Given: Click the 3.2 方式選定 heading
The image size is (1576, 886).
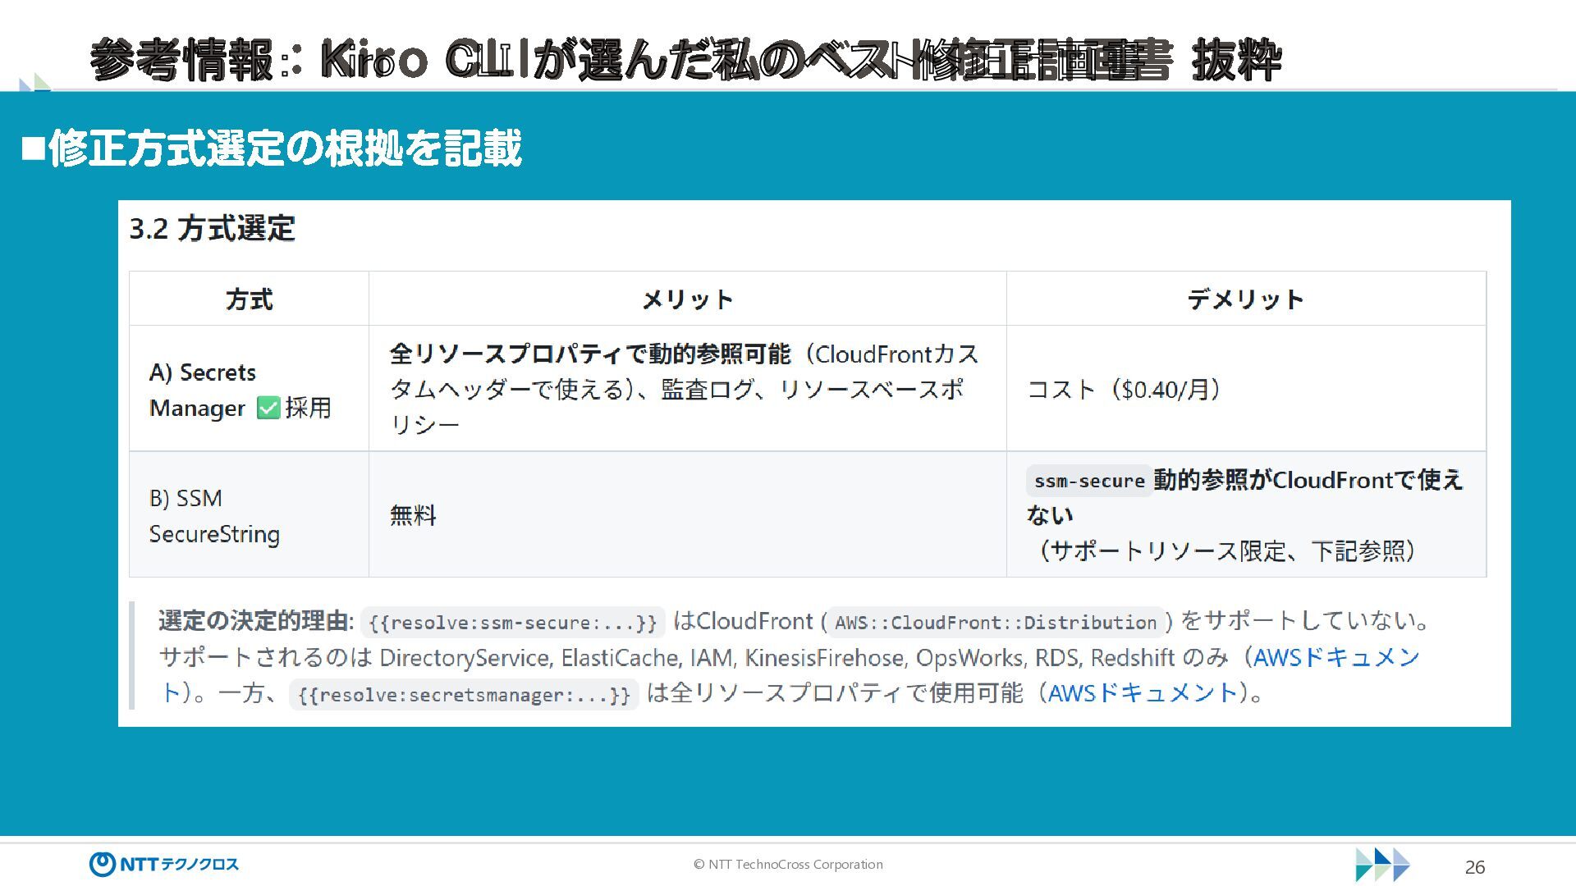Looking at the screenshot, I should pos(213,229).
